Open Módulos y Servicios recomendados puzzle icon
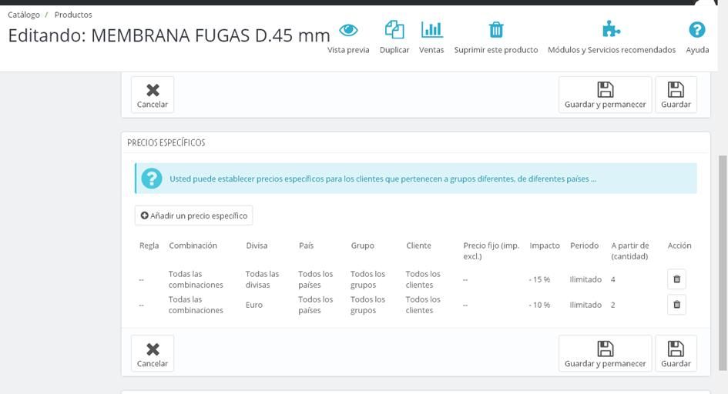Viewport: 728px width, 394px height. coord(611,29)
